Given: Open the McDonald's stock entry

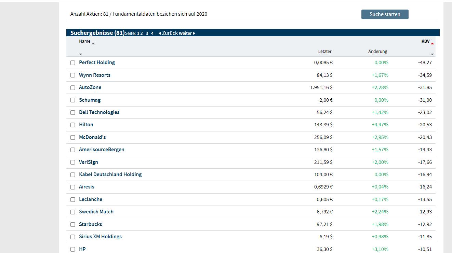Looking at the screenshot, I should pyautogui.click(x=92, y=137).
